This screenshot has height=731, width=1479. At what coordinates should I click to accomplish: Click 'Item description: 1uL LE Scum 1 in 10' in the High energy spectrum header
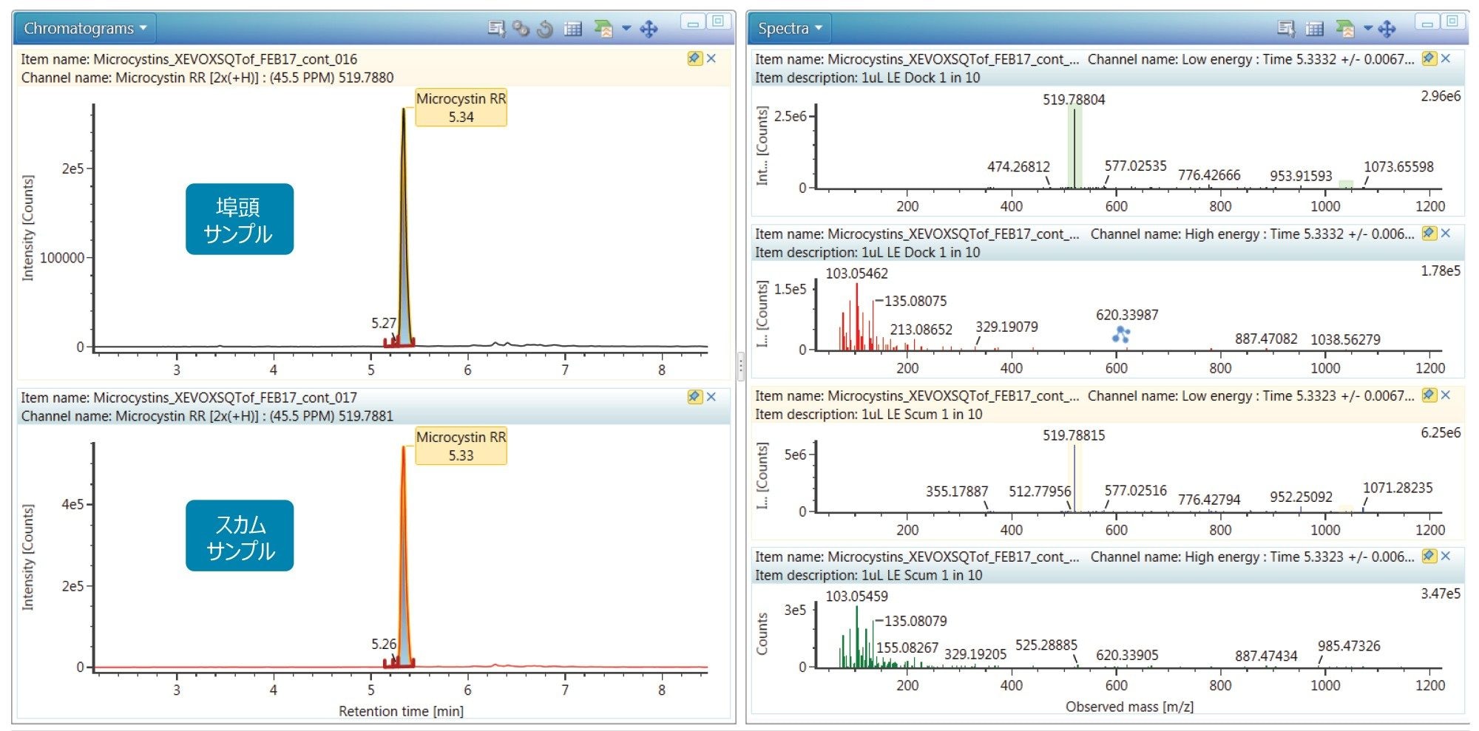click(x=868, y=575)
